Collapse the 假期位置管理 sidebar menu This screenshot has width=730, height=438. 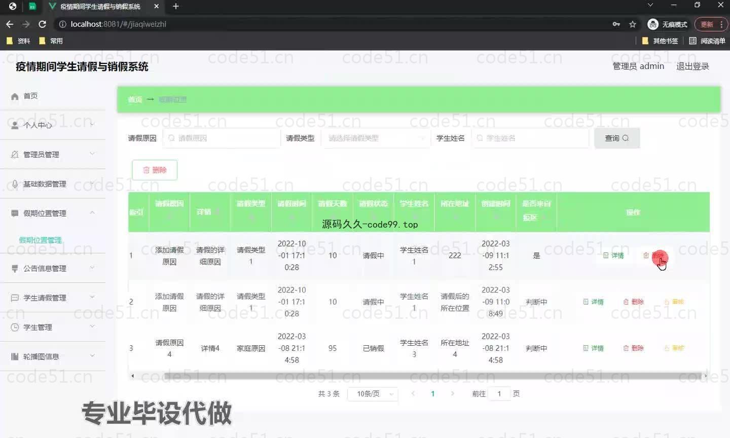(53, 213)
